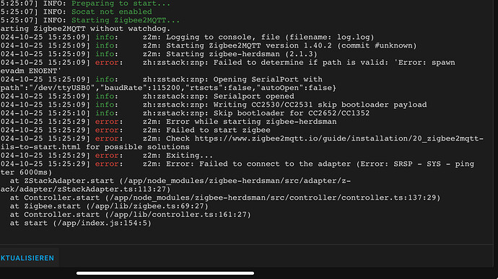
Task: Select 'at ZStackAdapter.start' stack trace line
Action: [180, 181]
